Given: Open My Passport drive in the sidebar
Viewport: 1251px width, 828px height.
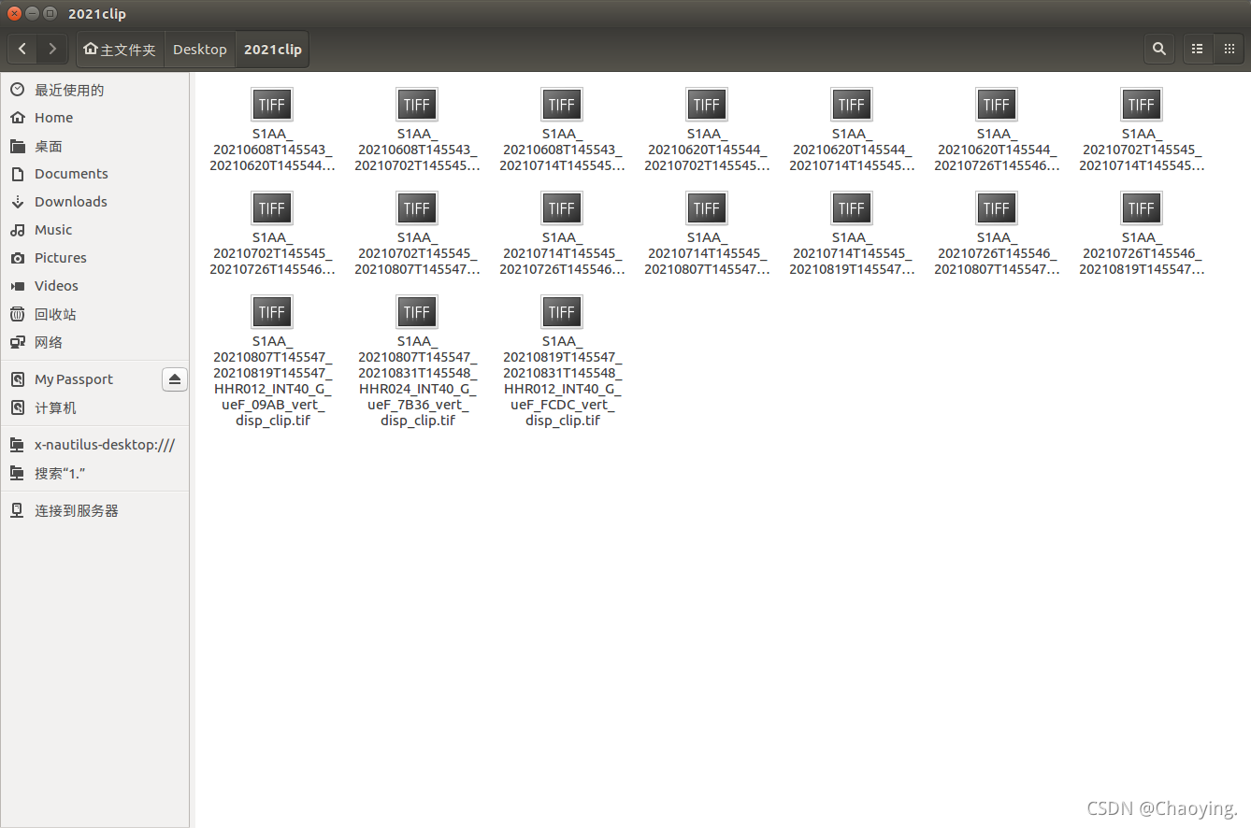Looking at the screenshot, I should 80,379.
